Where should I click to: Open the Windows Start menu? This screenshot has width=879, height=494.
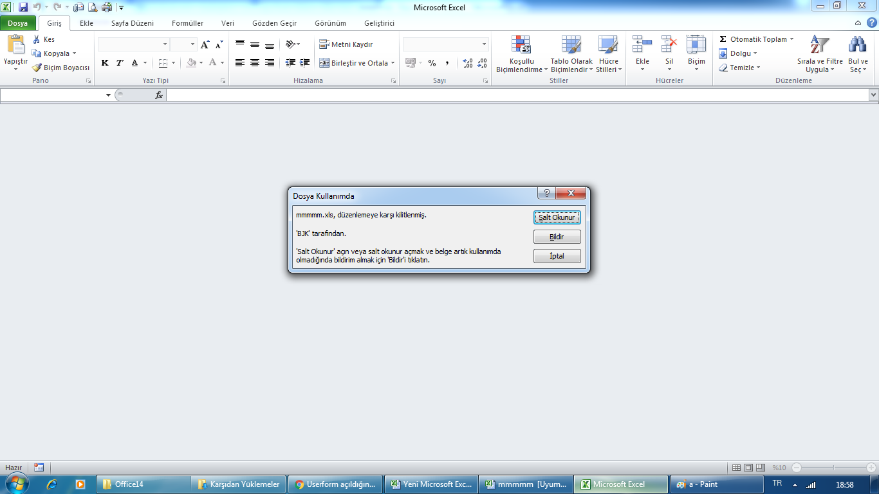click(17, 484)
